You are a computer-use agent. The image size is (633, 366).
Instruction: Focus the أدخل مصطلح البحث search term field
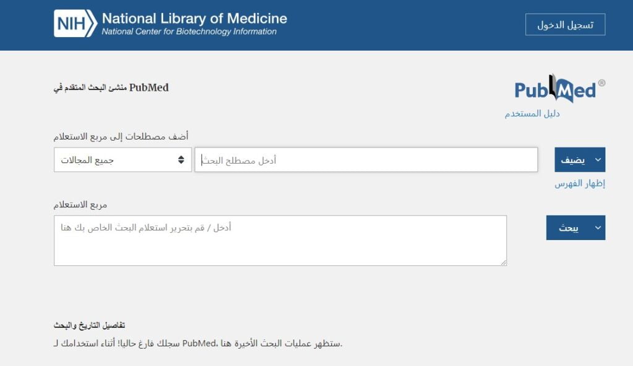click(366, 160)
